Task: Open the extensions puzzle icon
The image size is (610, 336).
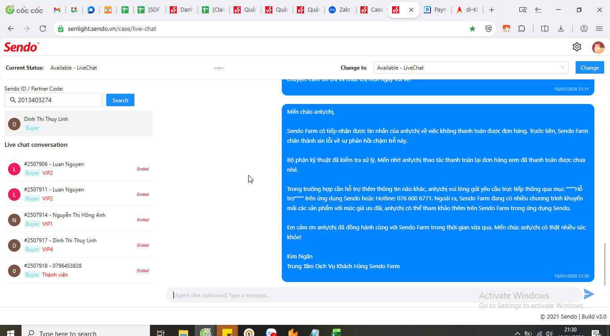Action: [x=522, y=29]
